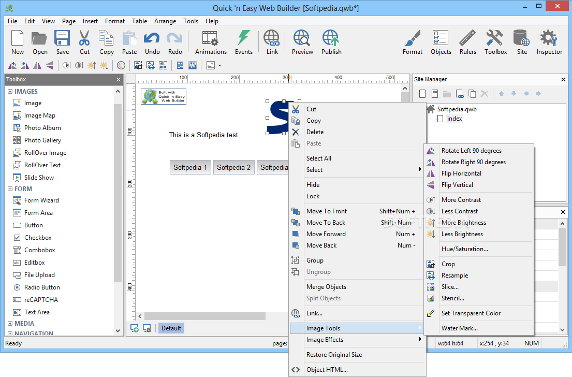This screenshot has height=377, width=572.
Task: Click the Built with Web Builder badge image
Action: [x=164, y=97]
